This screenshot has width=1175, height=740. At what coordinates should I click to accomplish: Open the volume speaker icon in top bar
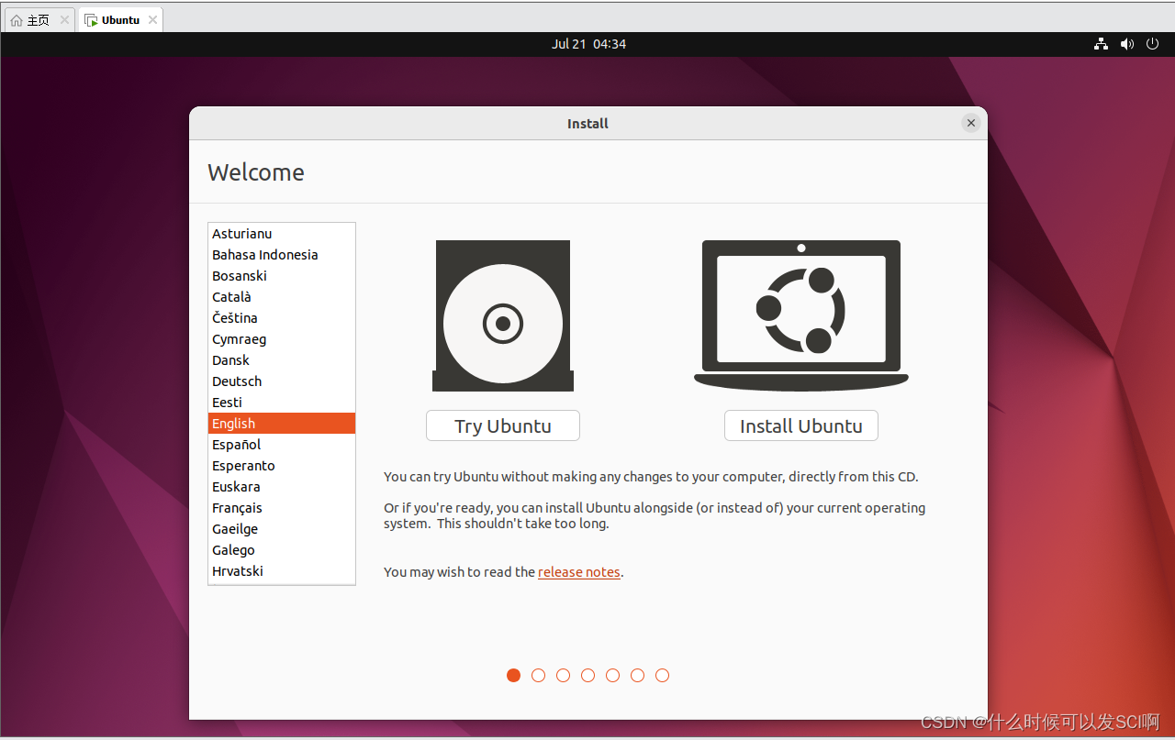pyautogui.click(x=1127, y=44)
